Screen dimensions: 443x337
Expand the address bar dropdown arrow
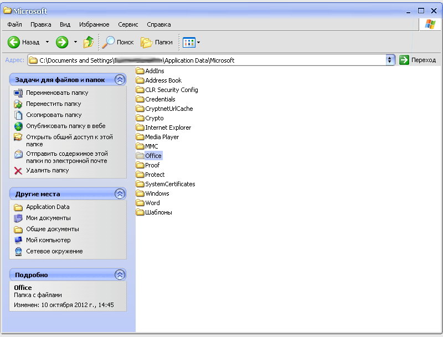coord(390,60)
